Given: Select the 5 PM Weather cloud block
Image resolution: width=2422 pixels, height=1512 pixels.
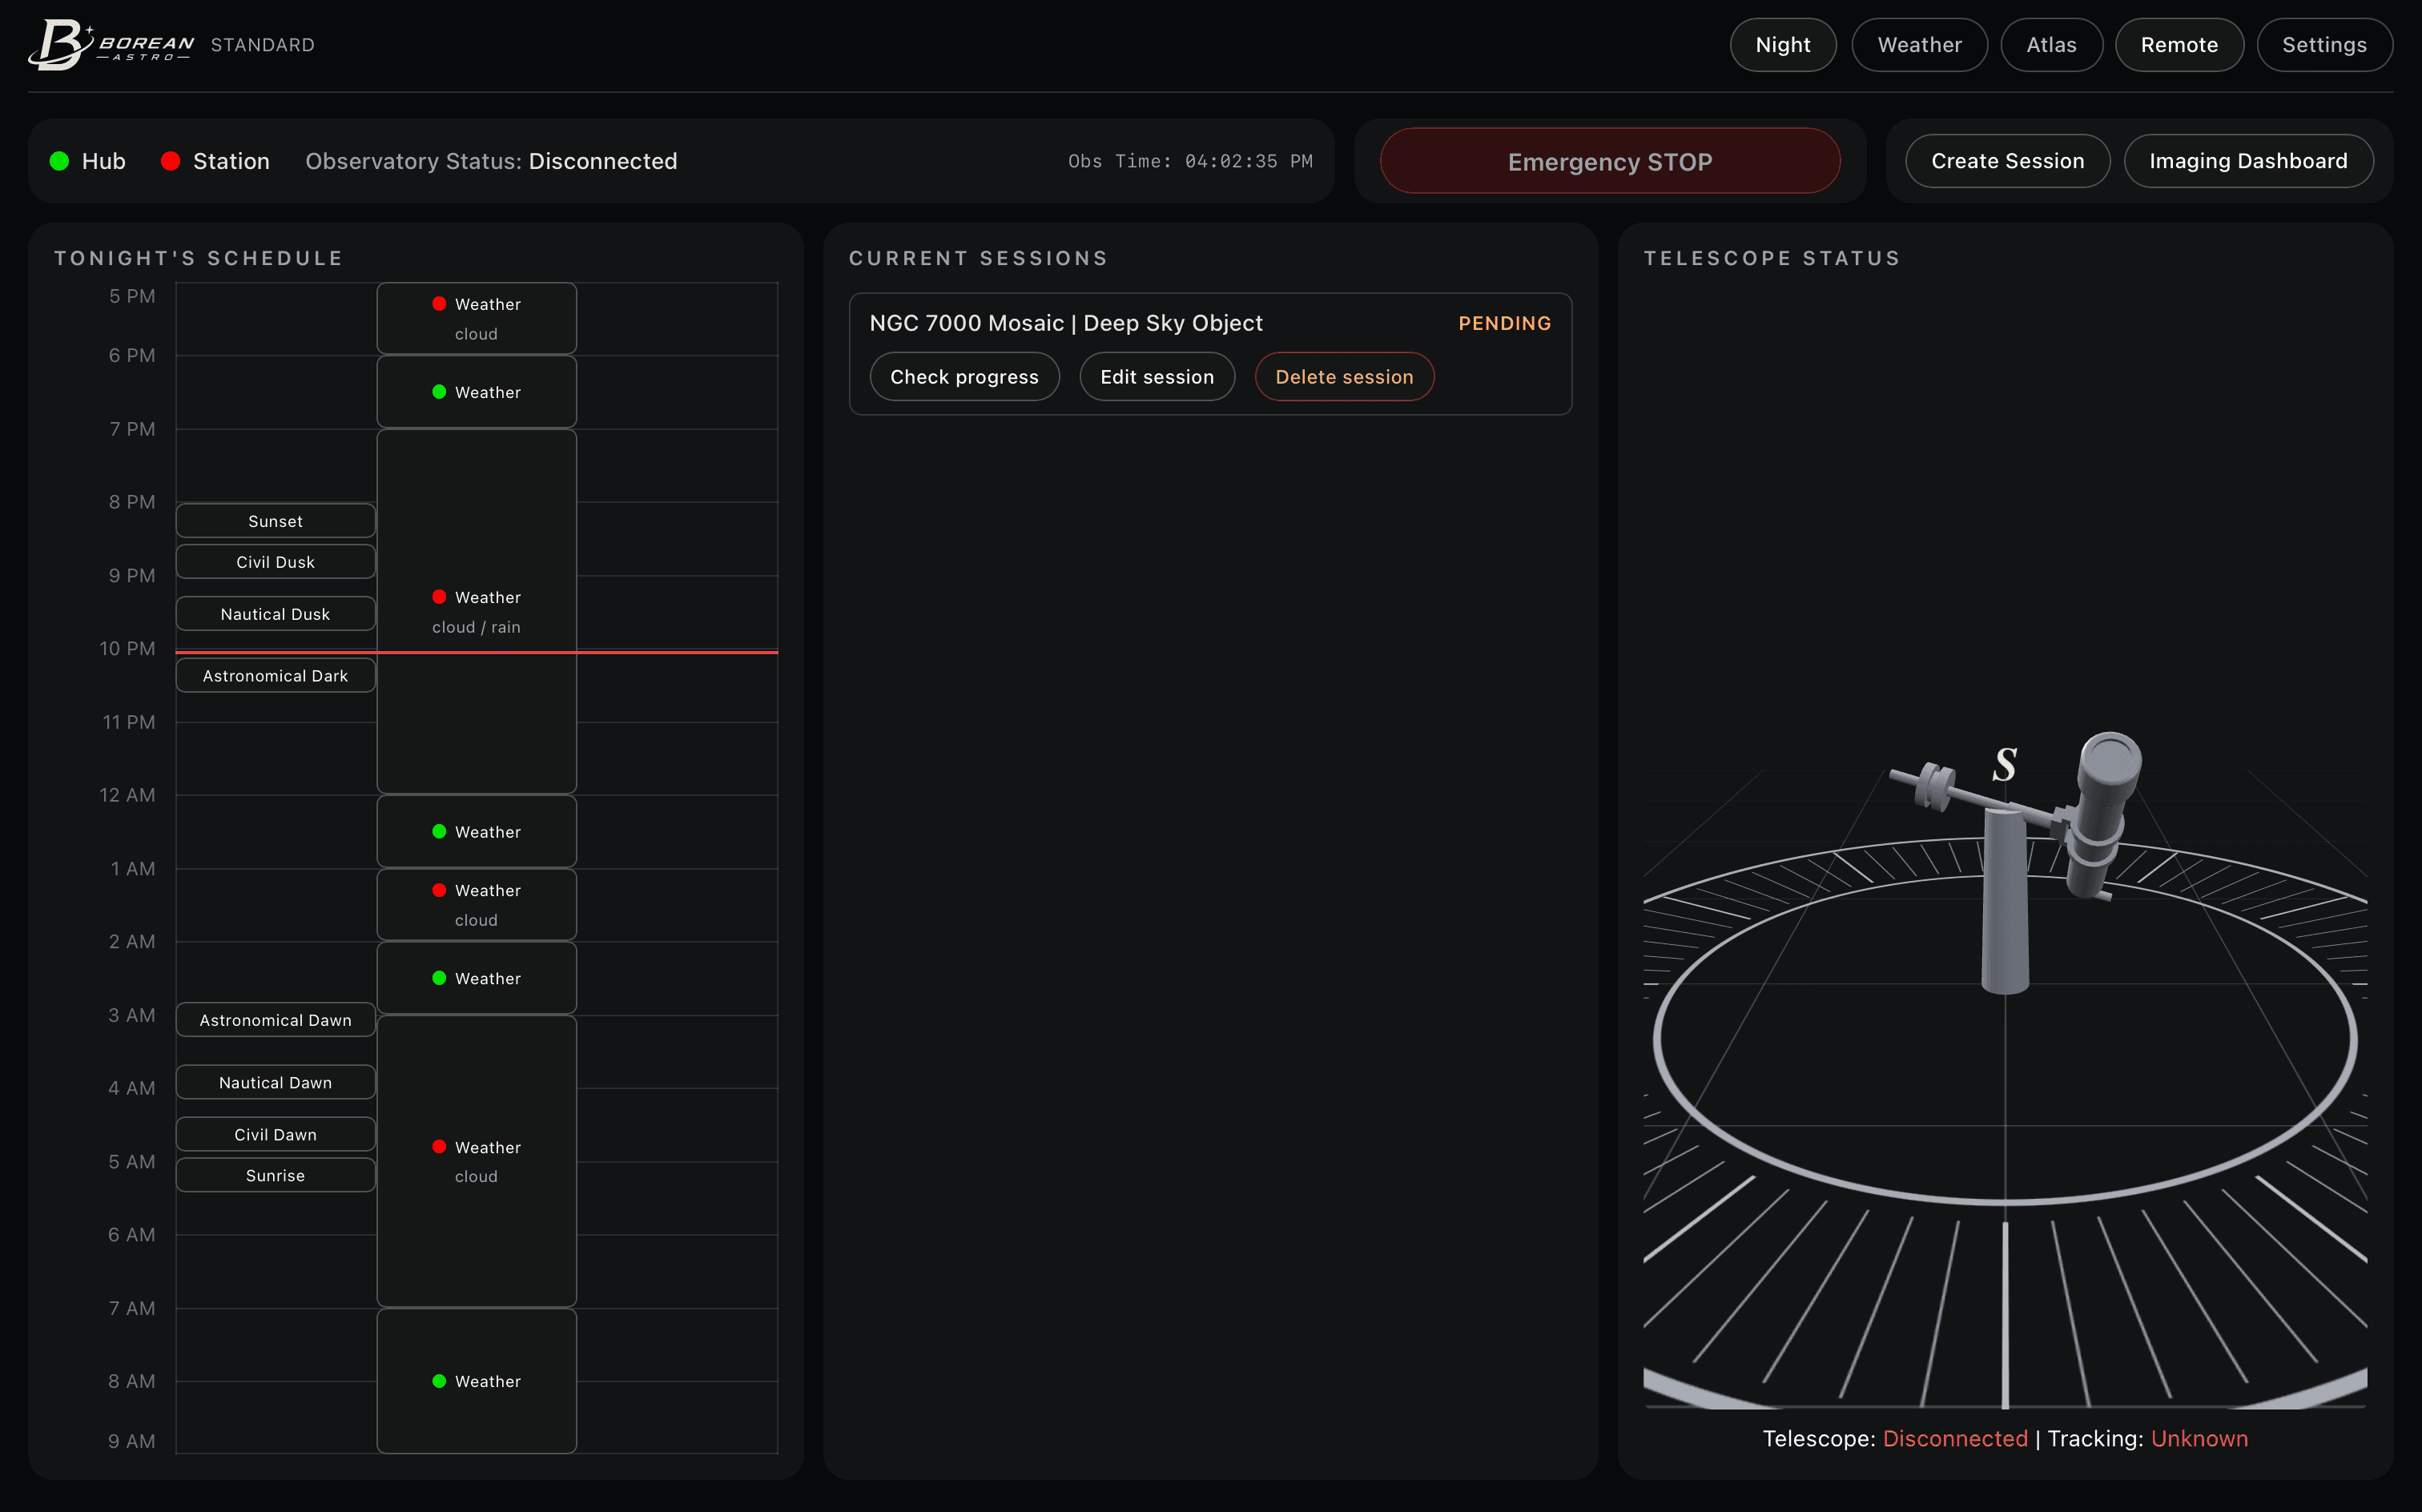Looking at the screenshot, I should pyautogui.click(x=476, y=318).
